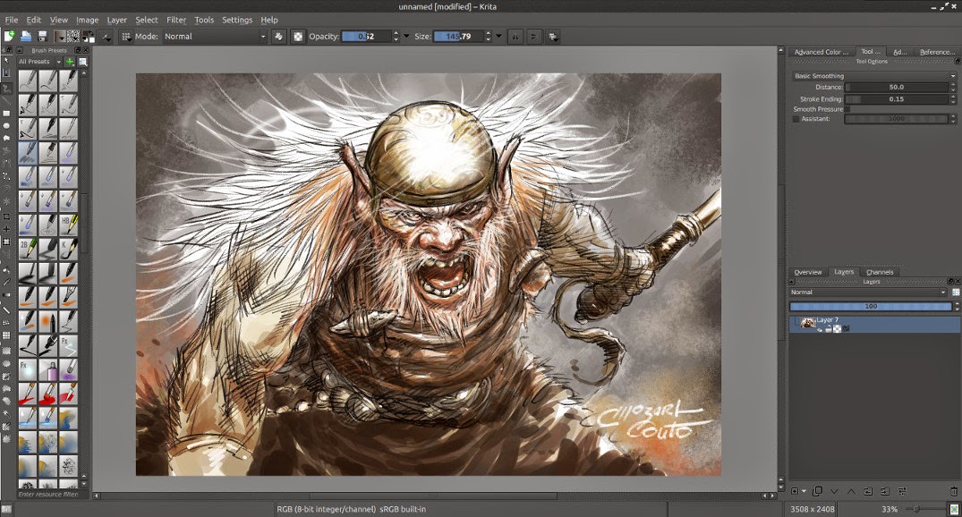Click the brush Size input field

coord(458,37)
